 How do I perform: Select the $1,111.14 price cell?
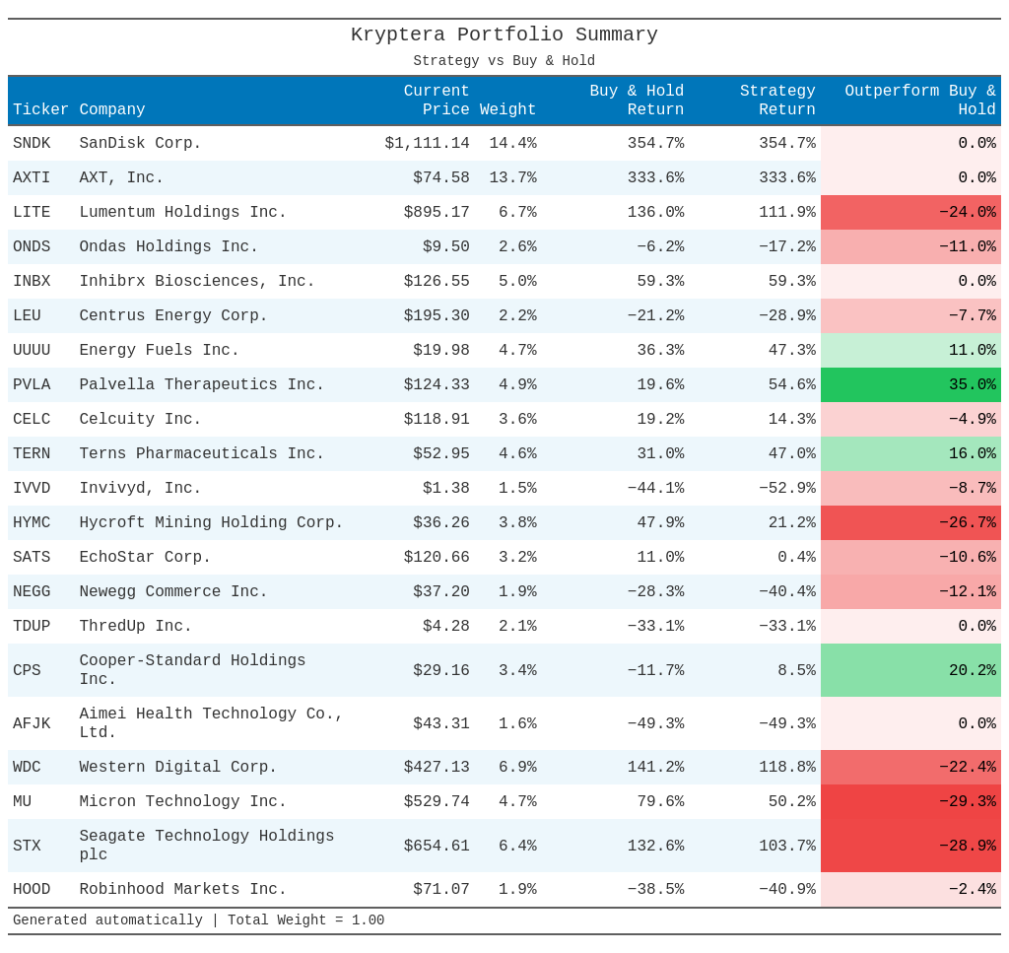click(x=428, y=143)
